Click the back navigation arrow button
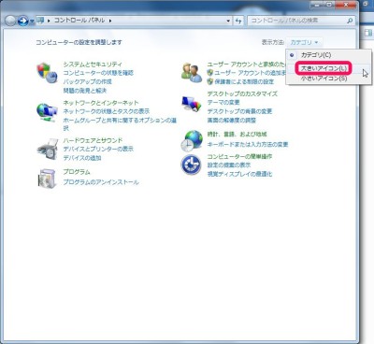This screenshot has width=374, height=344. click(10, 21)
